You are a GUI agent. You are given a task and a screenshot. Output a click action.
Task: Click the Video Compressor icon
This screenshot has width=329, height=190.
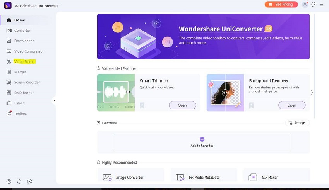point(9,51)
